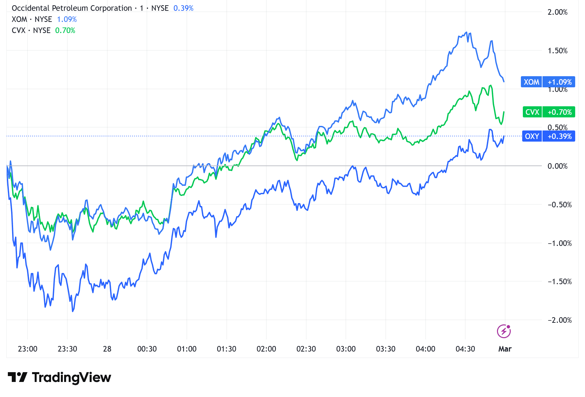Click the 0.39% value in the legend
Viewport: 585px width, 397px height.
click(183, 8)
